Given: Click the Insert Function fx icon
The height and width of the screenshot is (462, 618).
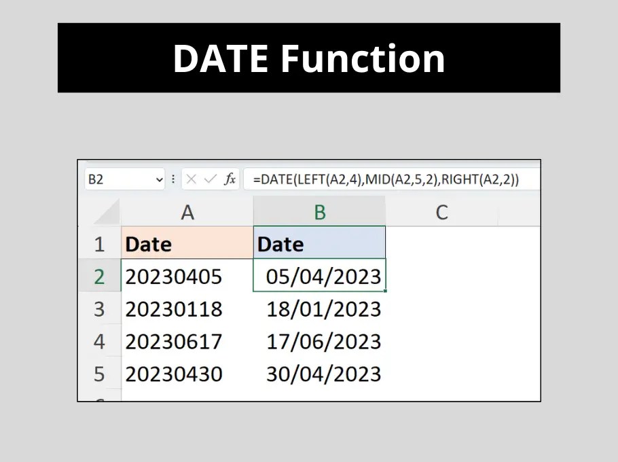Looking at the screenshot, I should 230,179.
